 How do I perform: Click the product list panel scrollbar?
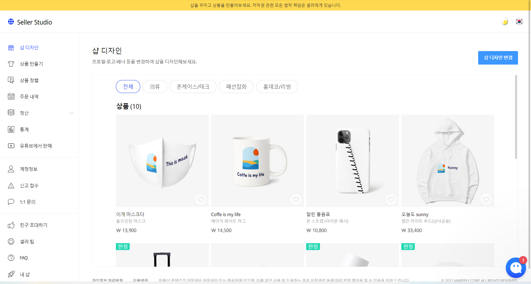pos(516,117)
